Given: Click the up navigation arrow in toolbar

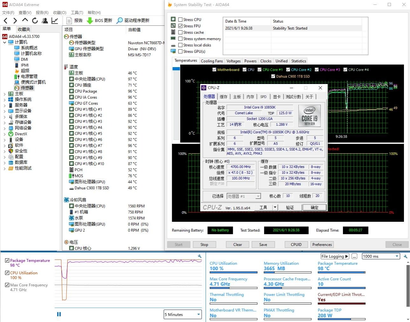Looking at the screenshot, I should (25, 20).
